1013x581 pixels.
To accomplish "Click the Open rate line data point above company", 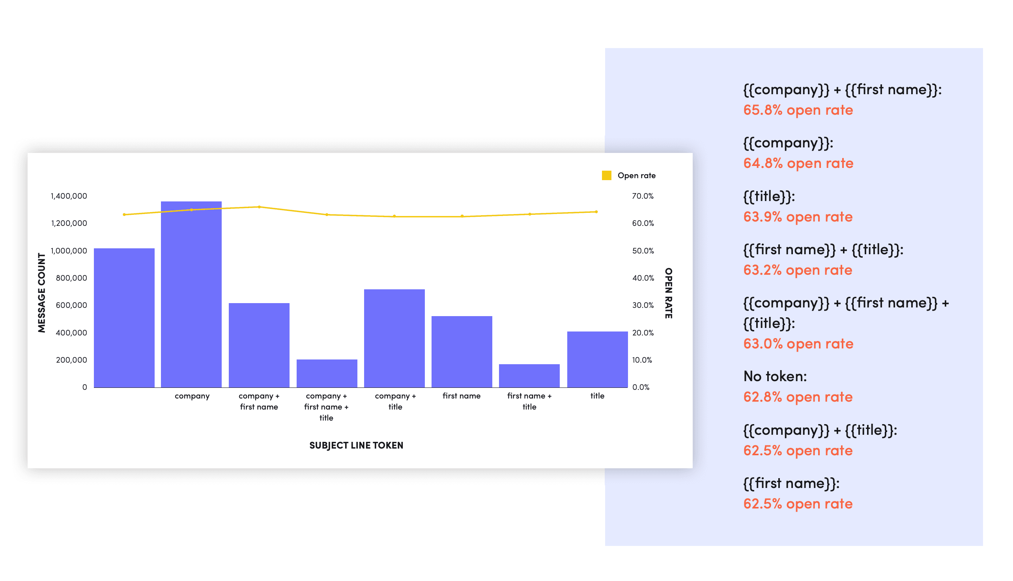I will point(192,209).
